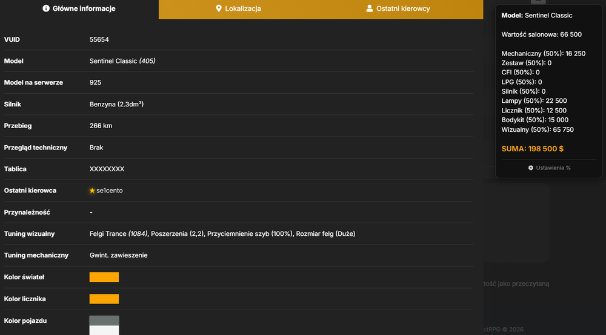Click the Tablica value XXXXXXXX
Viewport: 606px width, 335px height.
(x=107, y=169)
